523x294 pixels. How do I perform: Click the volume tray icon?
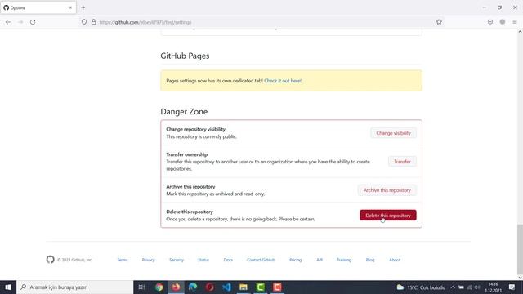pyautogui.click(x=477, y=287)
